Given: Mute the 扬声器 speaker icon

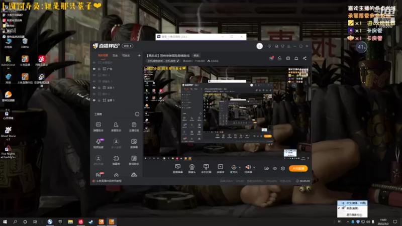Looking at the screenshot, I should coord(248,167).
